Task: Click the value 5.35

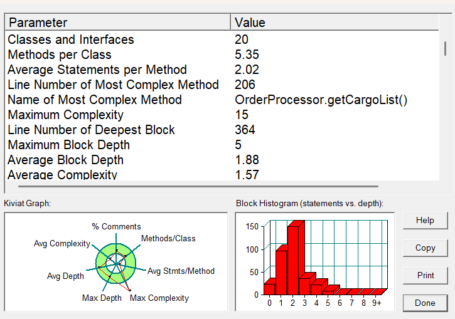Action: (247, 55)
